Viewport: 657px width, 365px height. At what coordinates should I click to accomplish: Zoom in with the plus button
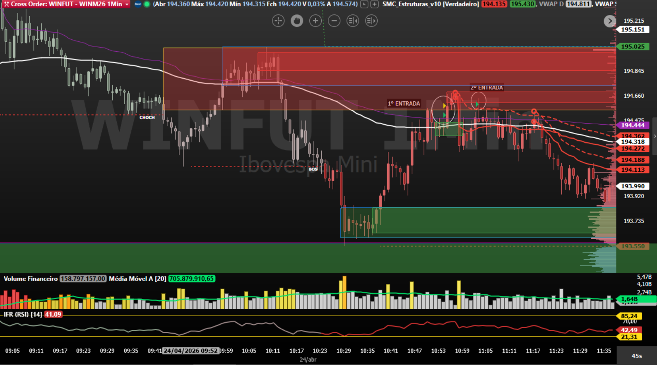[315, 21]
